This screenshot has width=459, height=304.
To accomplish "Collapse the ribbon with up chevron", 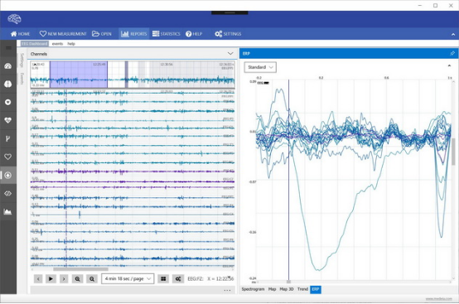I will [x=453, y=34].
